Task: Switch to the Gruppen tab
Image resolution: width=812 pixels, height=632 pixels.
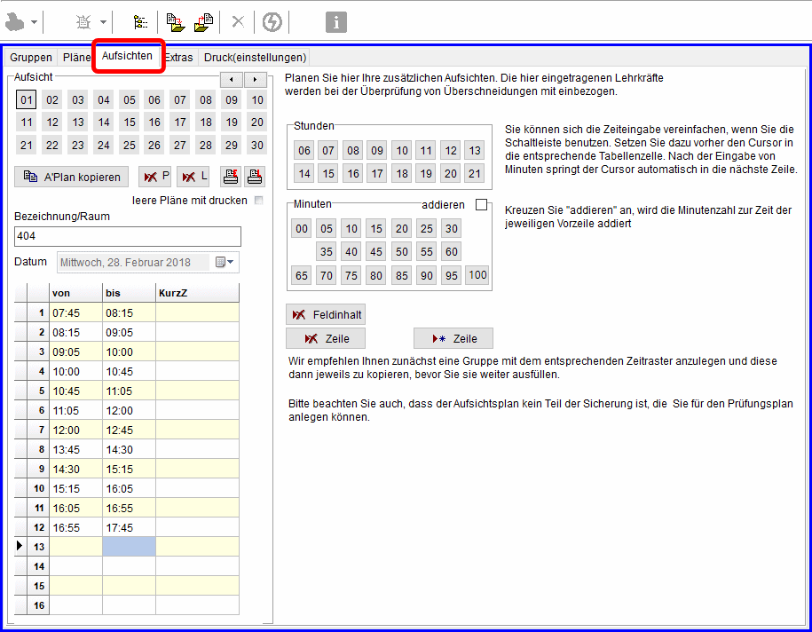Action: coord(31,58)
